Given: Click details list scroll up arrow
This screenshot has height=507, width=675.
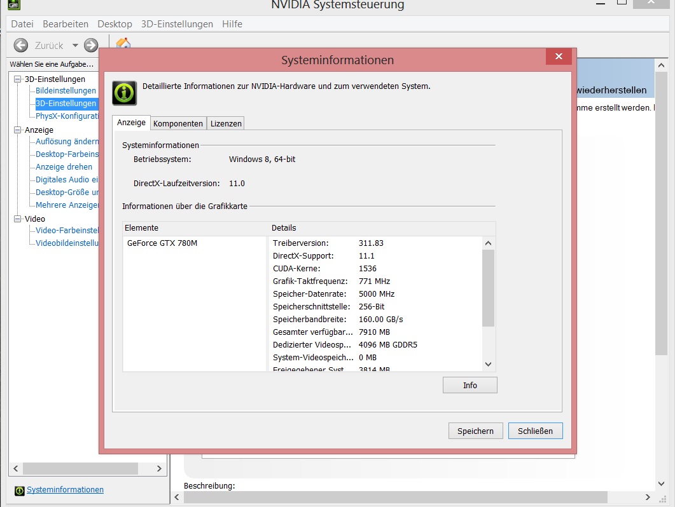Looking at the screenshot, I should (488, 243).
